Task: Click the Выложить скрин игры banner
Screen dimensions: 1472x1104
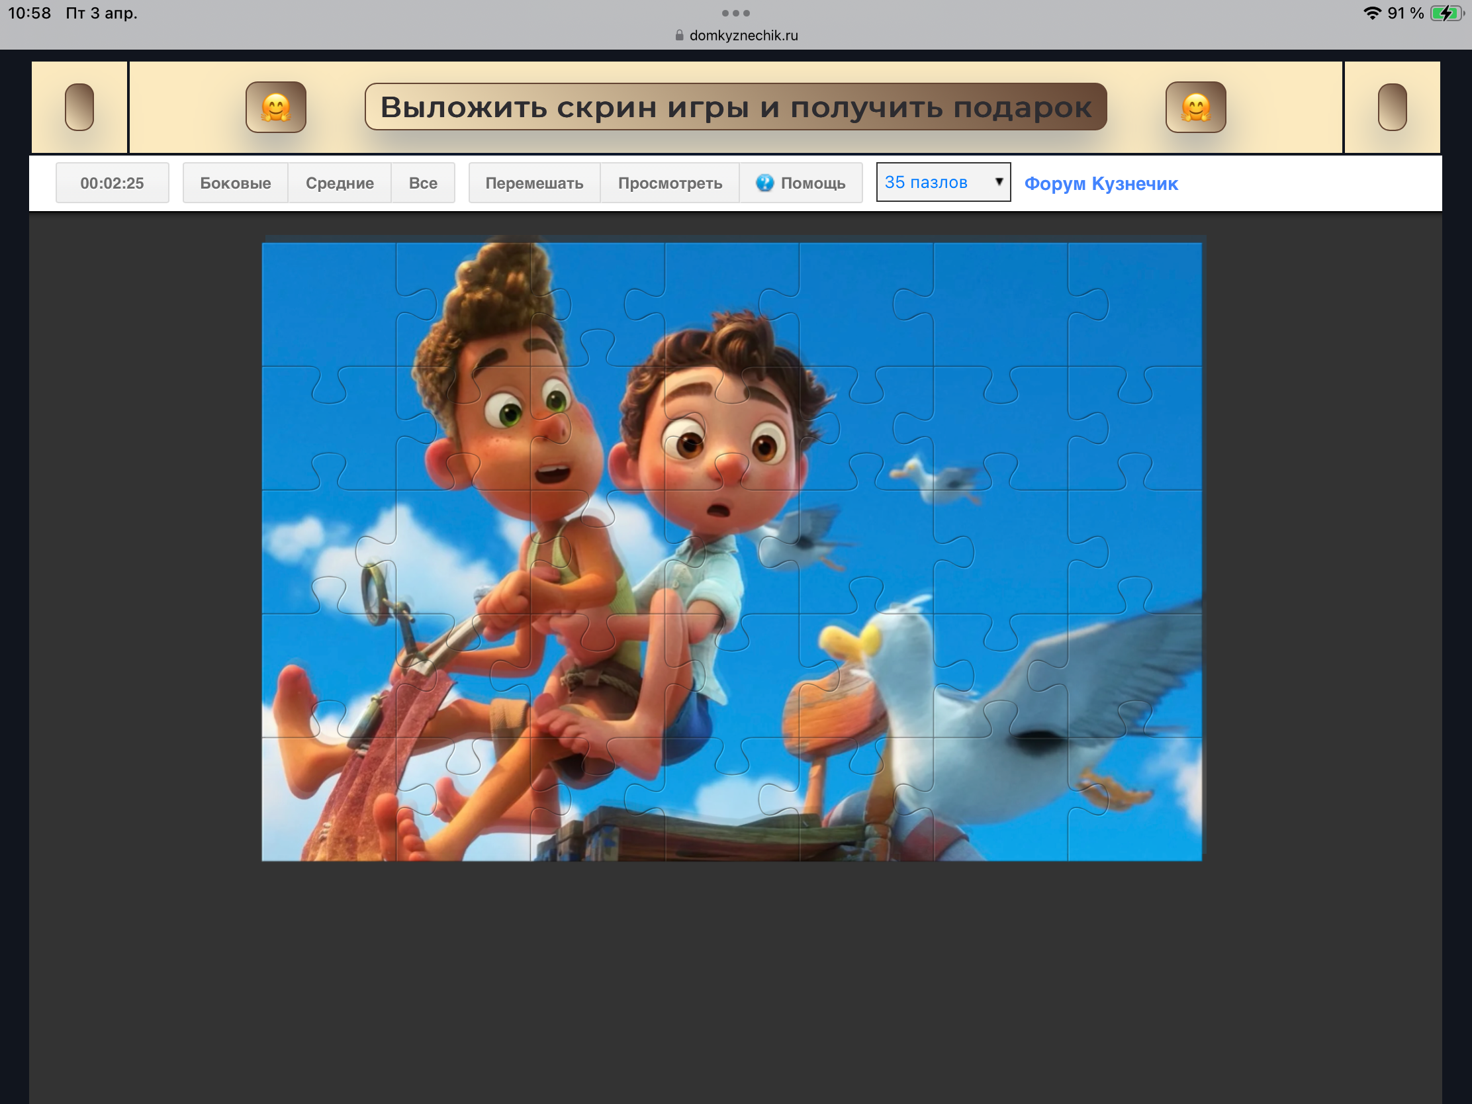Action: [x=735, y=107]
